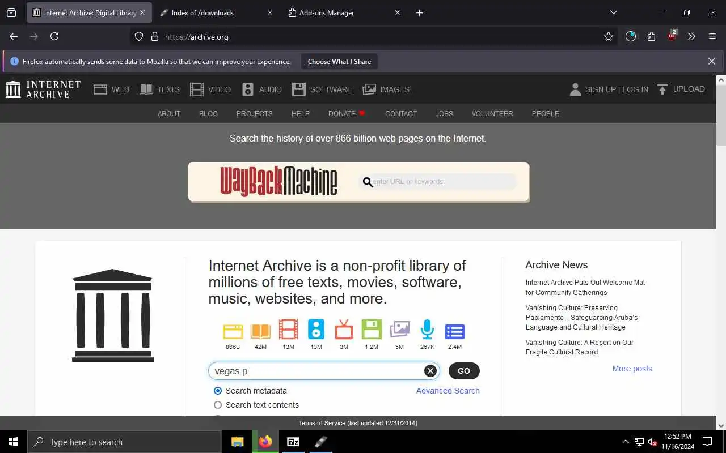Select the Search metadata radio button

[x=218, y=391]
